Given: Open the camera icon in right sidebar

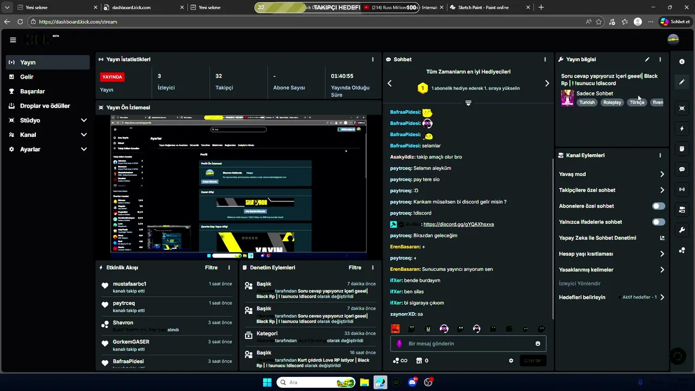Looking at the screenshot, I should pyautogui.click(x=682, y=210).
